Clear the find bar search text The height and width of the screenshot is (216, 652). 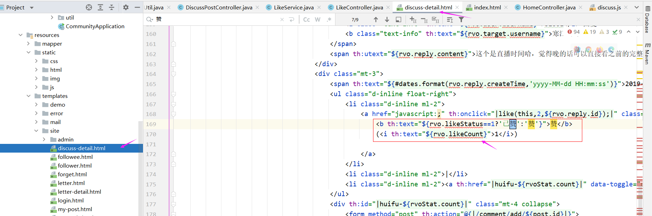coord(282,20)
